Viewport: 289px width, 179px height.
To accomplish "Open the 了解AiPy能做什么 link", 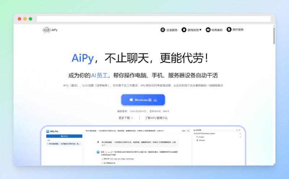I will 156,118.
